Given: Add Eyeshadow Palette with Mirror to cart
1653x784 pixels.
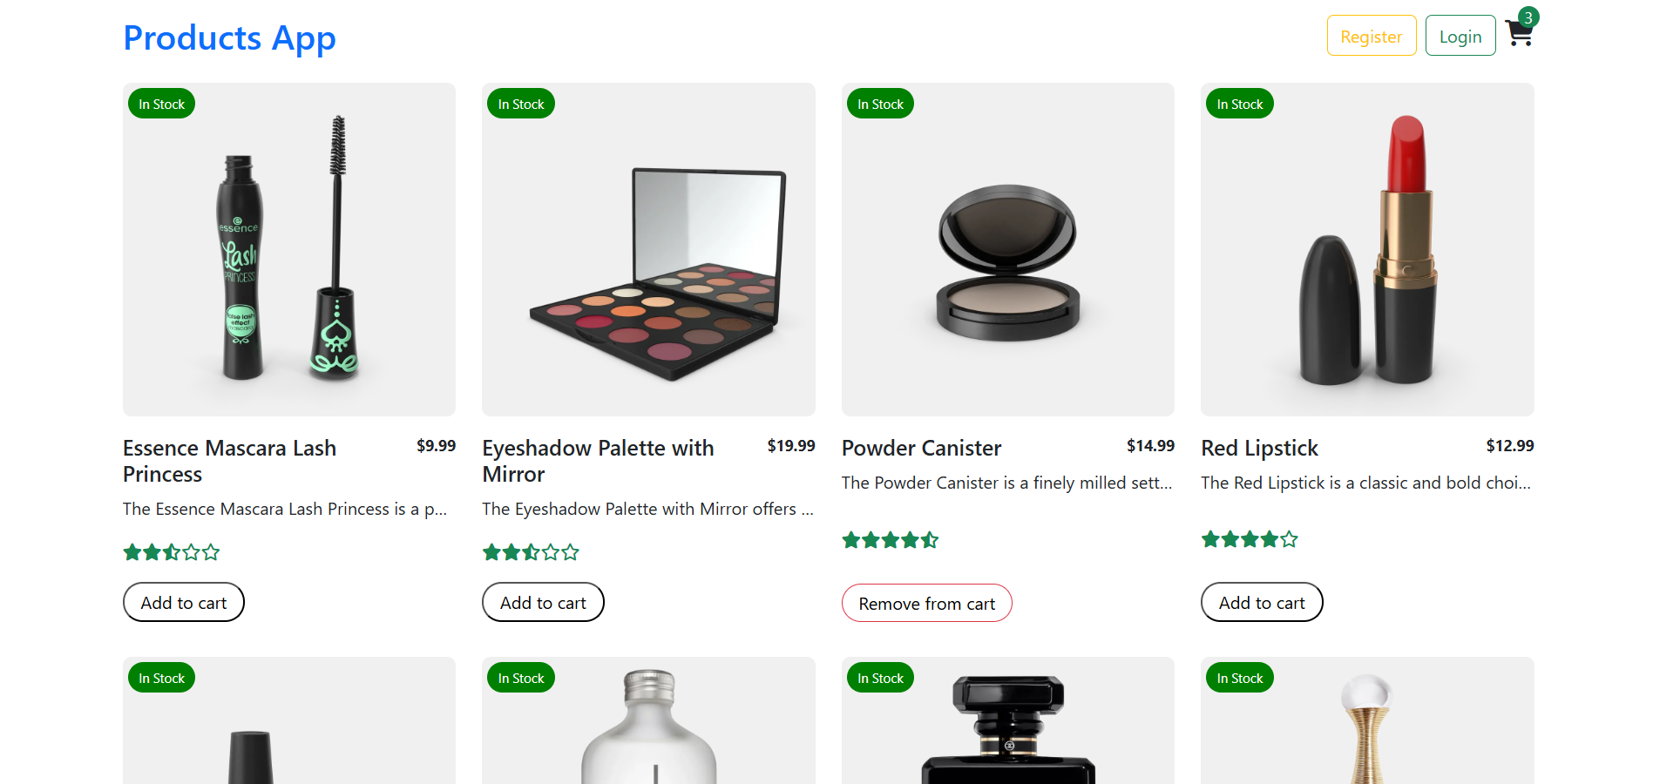Looking at the screenshot, I should (x=543, y=602).
